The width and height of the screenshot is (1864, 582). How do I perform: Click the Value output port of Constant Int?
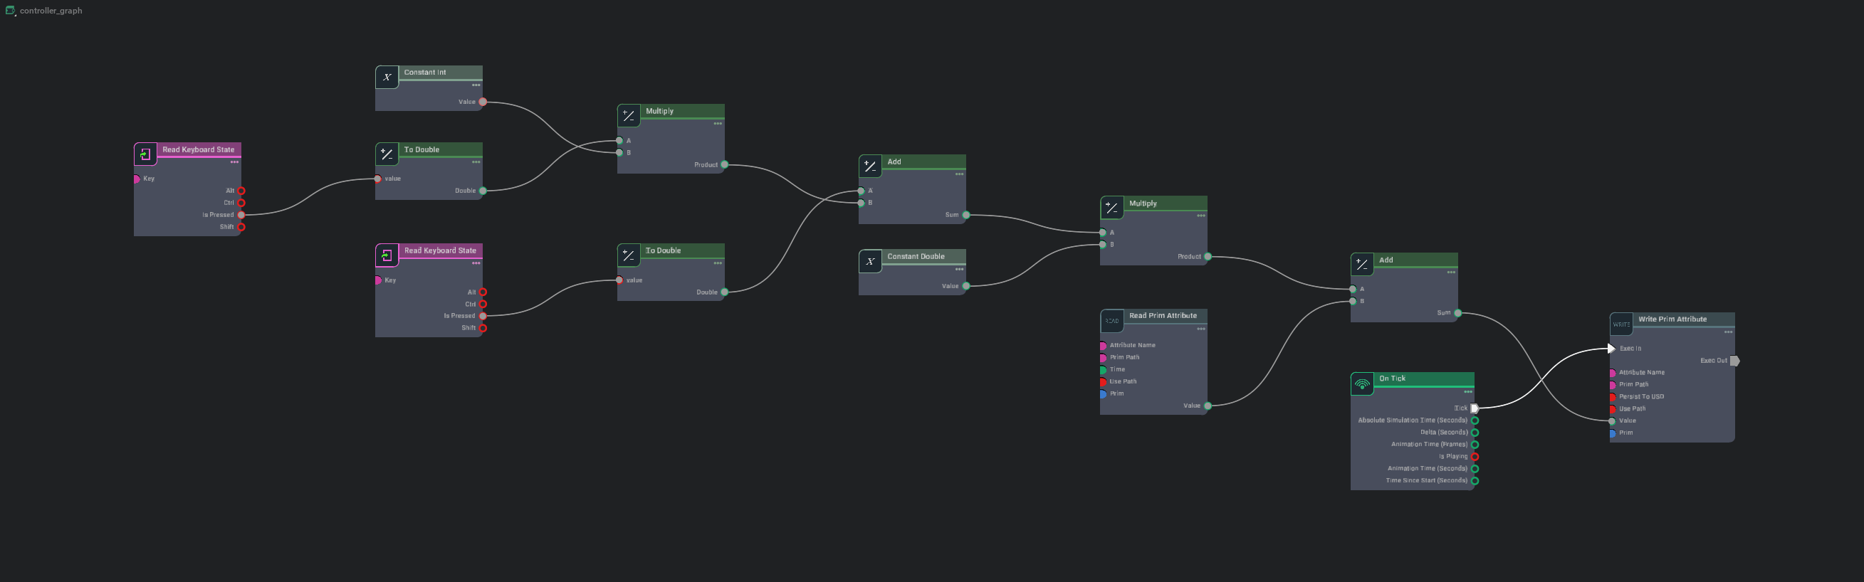pyautogui.click(x=483, y=102)
